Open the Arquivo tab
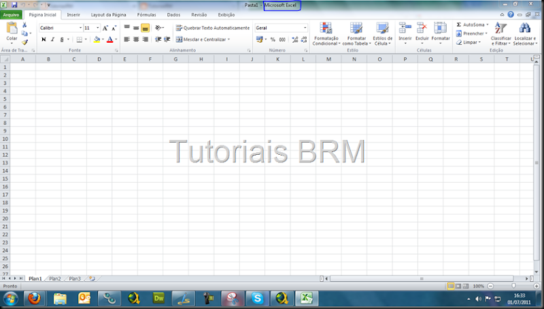 click(x=11, y=15)
